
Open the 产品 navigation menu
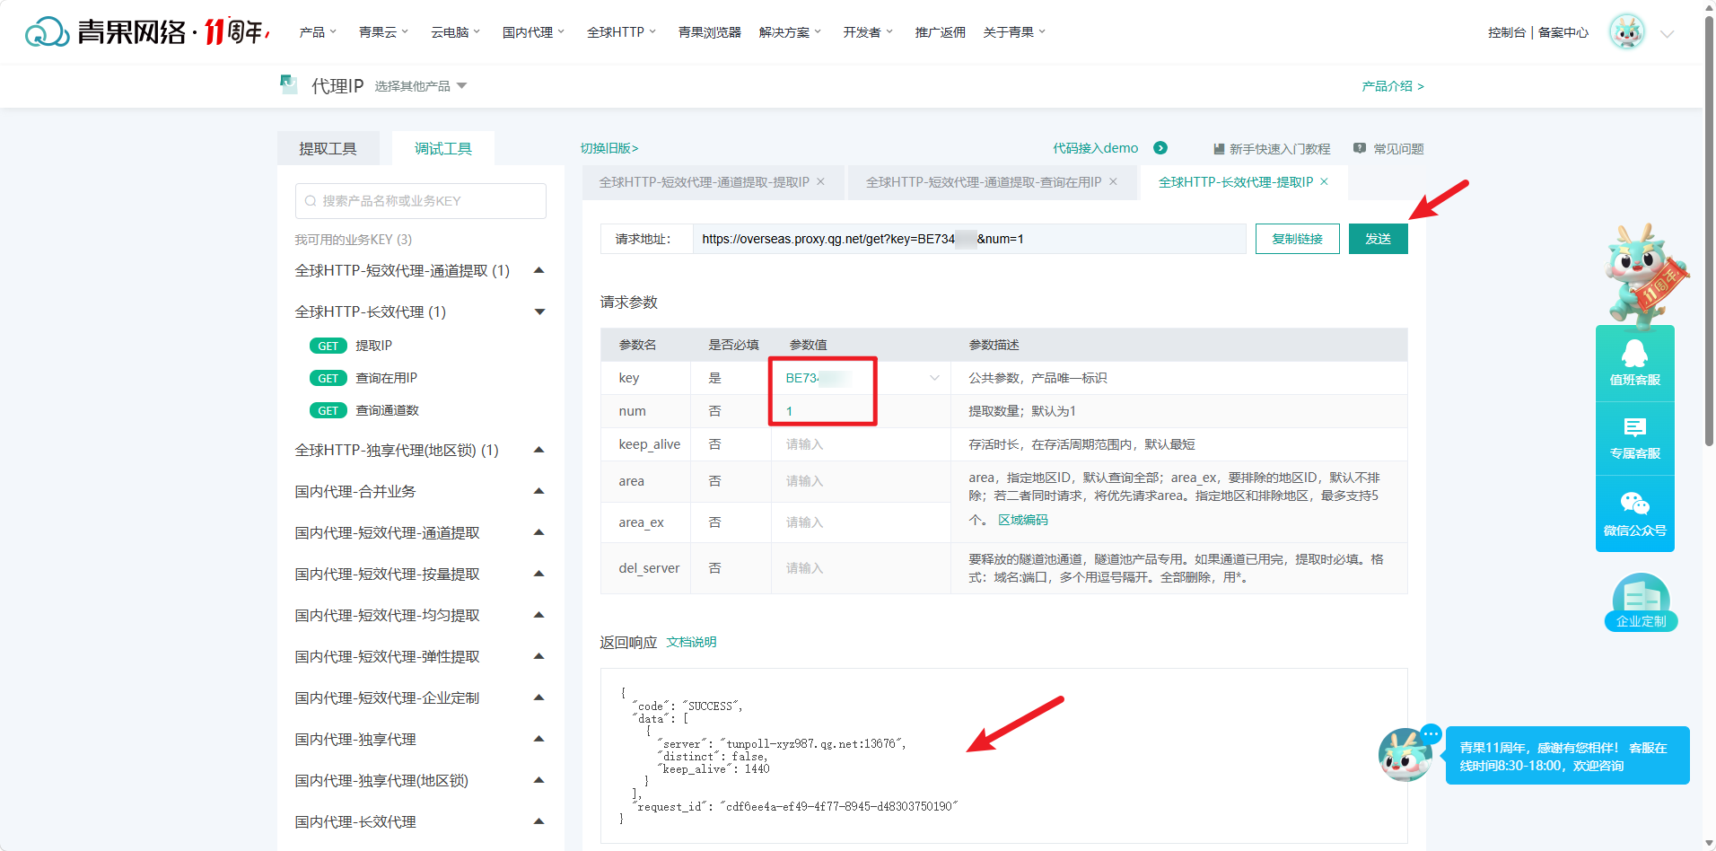coord(318,32)
